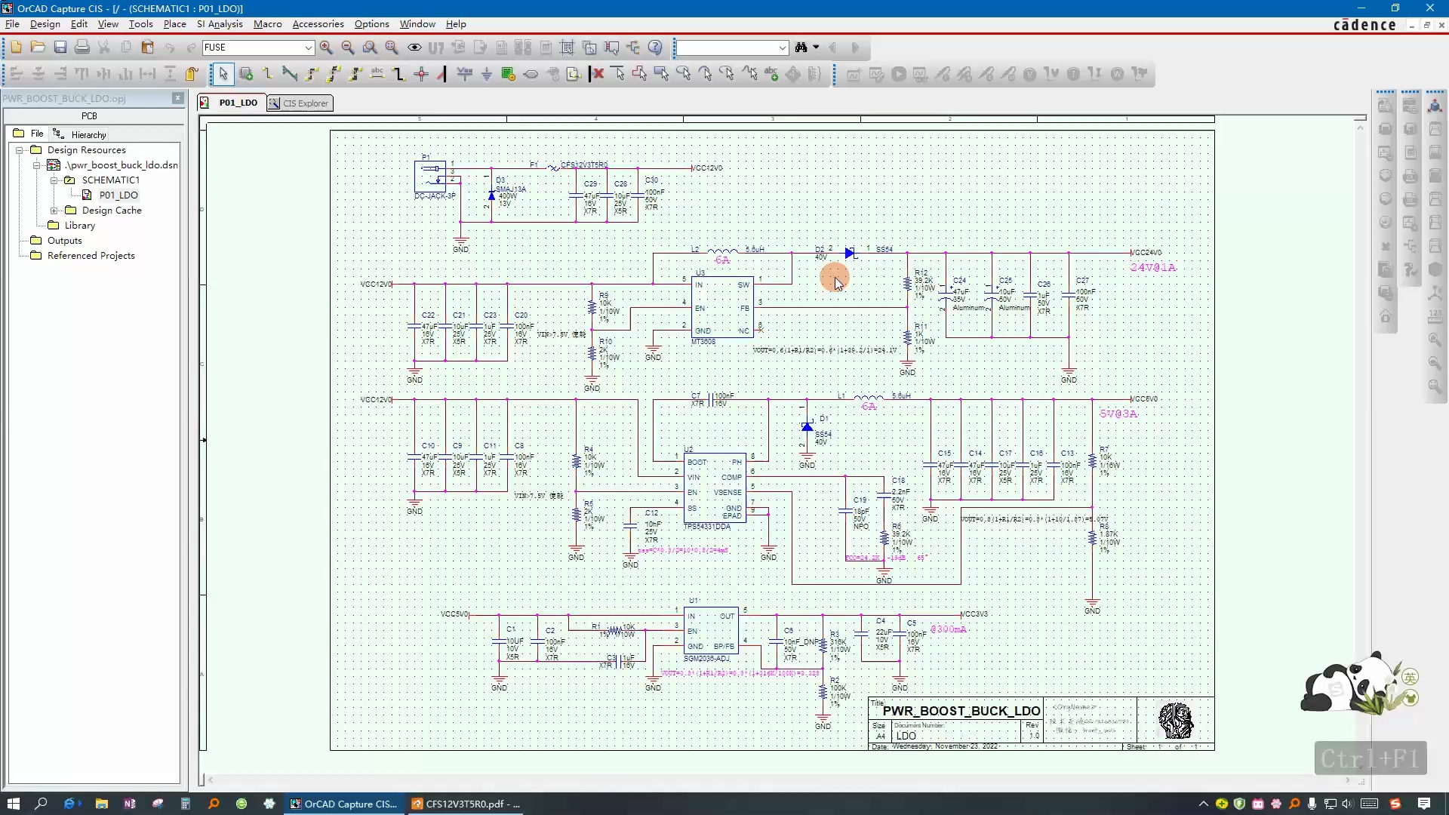Collapse the Design Resources tree node
This screenshot has height=815, width=1449.
point(20,150)
